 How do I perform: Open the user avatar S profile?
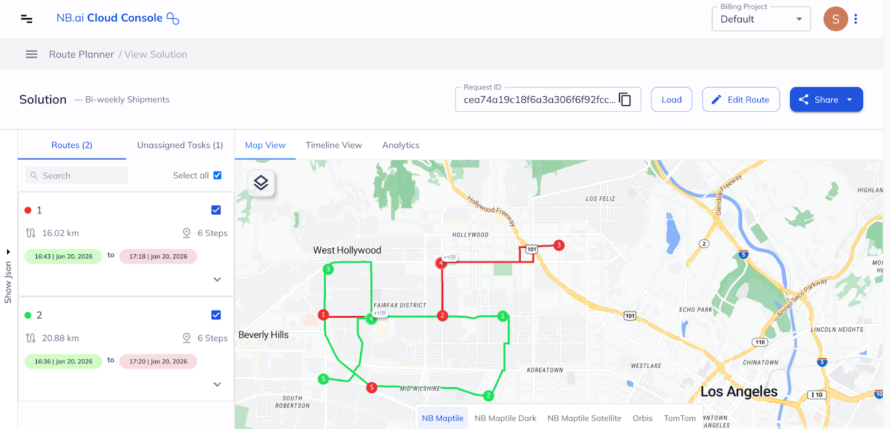[835, 19]
